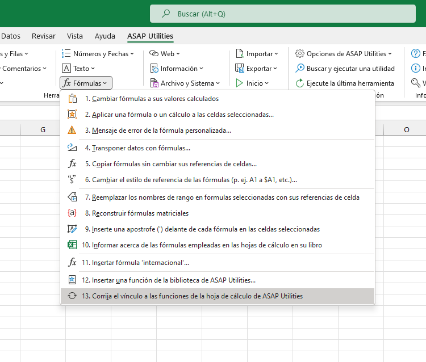Open the Ayuda tab
Screen dimensions: 426x362
(105, 36)
